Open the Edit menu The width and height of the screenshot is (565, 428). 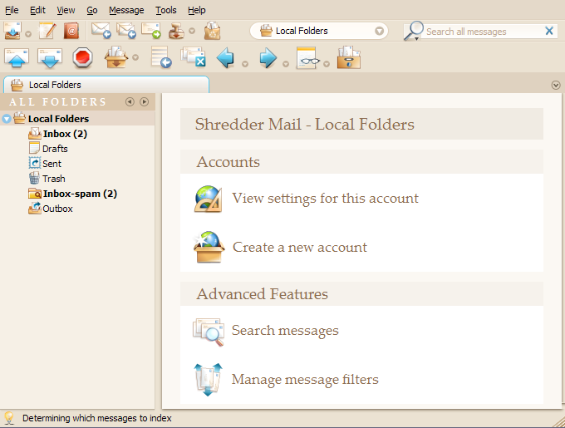37,10
